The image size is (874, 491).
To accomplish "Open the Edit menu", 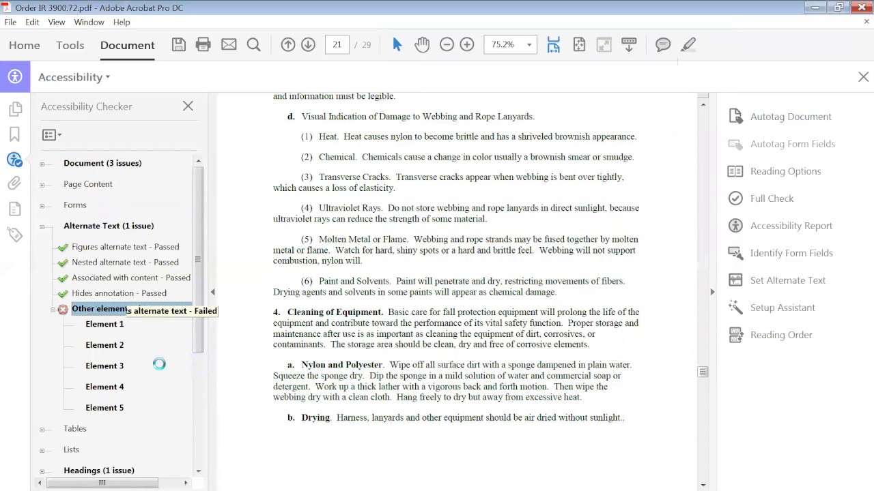I will pyautogui.click(x=32, y=22).
